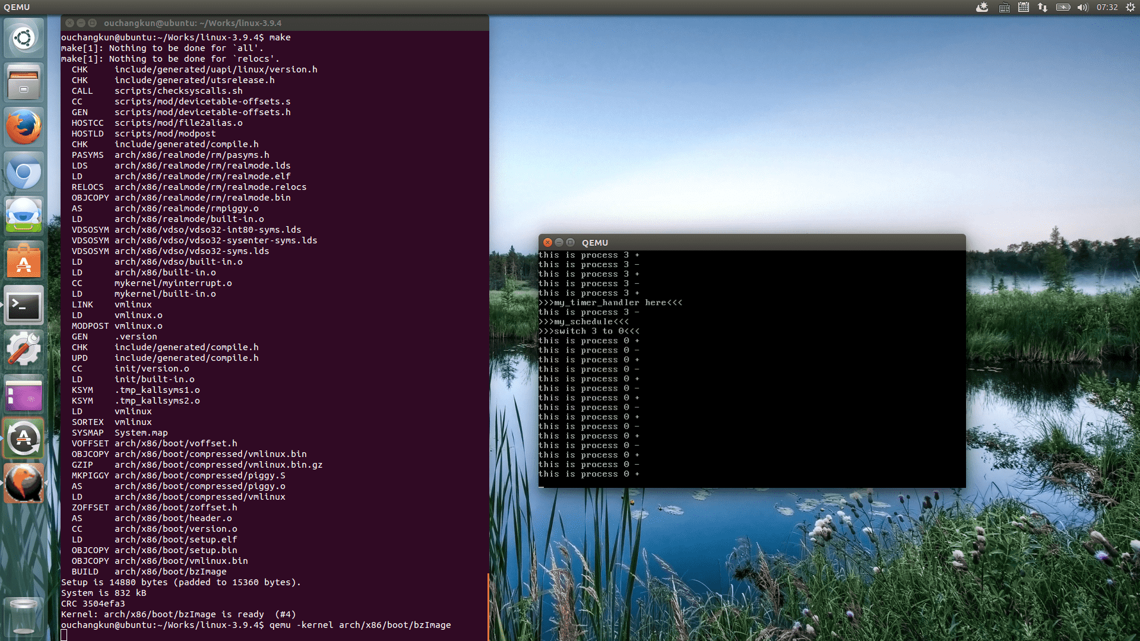Open the Trash at dock bottom

click(x=24, y=617)
